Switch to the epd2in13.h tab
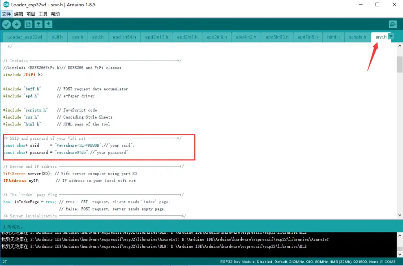 [157, 37]
